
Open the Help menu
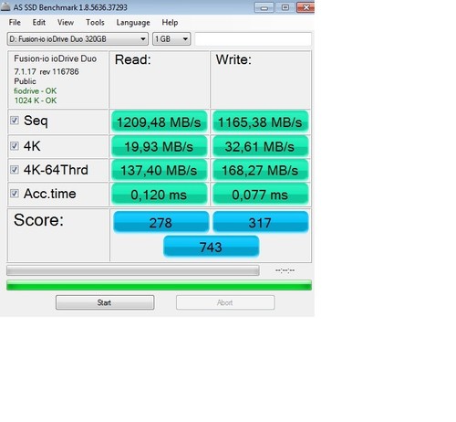(x=170, y=23)
